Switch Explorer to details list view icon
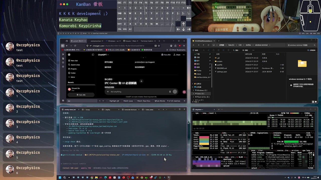The image size is (321, 180). tap(313, 102)
